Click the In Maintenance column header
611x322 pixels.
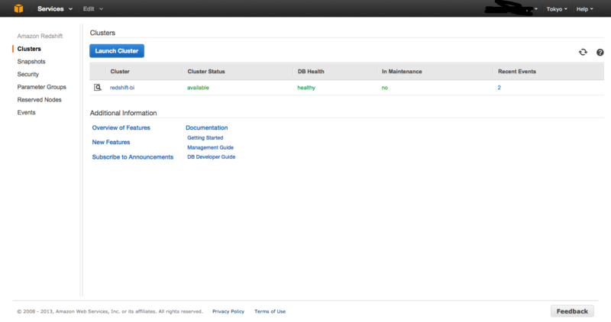click(402, 72)
